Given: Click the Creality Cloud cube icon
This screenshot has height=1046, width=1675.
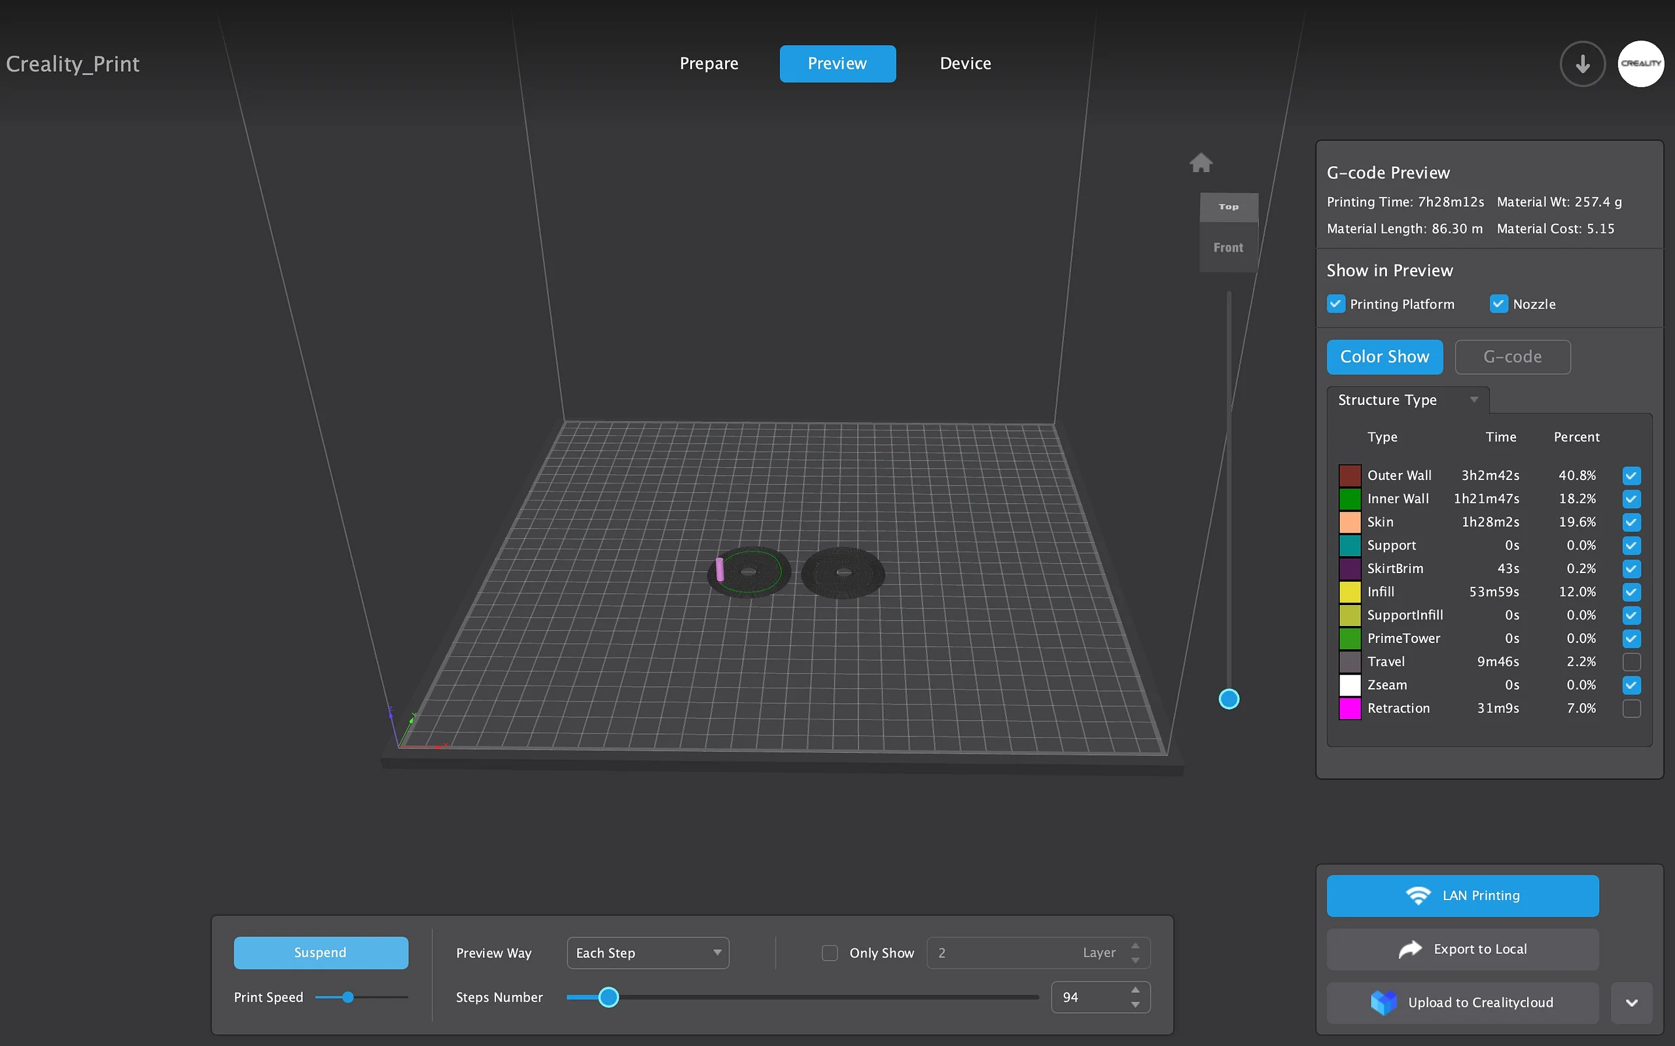Looking at the screenshot, I should coord(1384,1002).
